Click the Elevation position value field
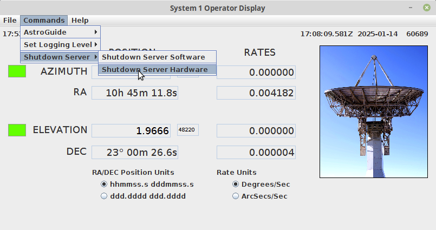The image size is (436, 230). click(x=134, y=130)
